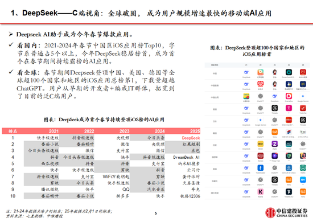This screenshot has height=222, width=313.
Task: Click the green shield VPN app icon
Action: click(289, 156)
